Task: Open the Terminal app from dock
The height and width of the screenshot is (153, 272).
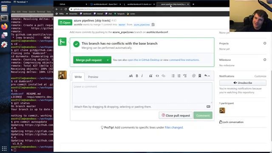Action: 4,17
